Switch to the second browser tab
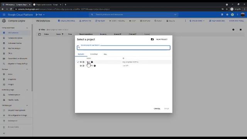 [x=47, y=5]
